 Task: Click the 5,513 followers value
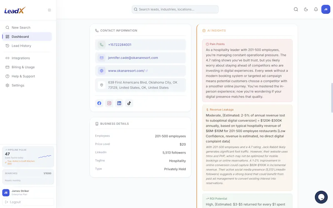point(174,153)
